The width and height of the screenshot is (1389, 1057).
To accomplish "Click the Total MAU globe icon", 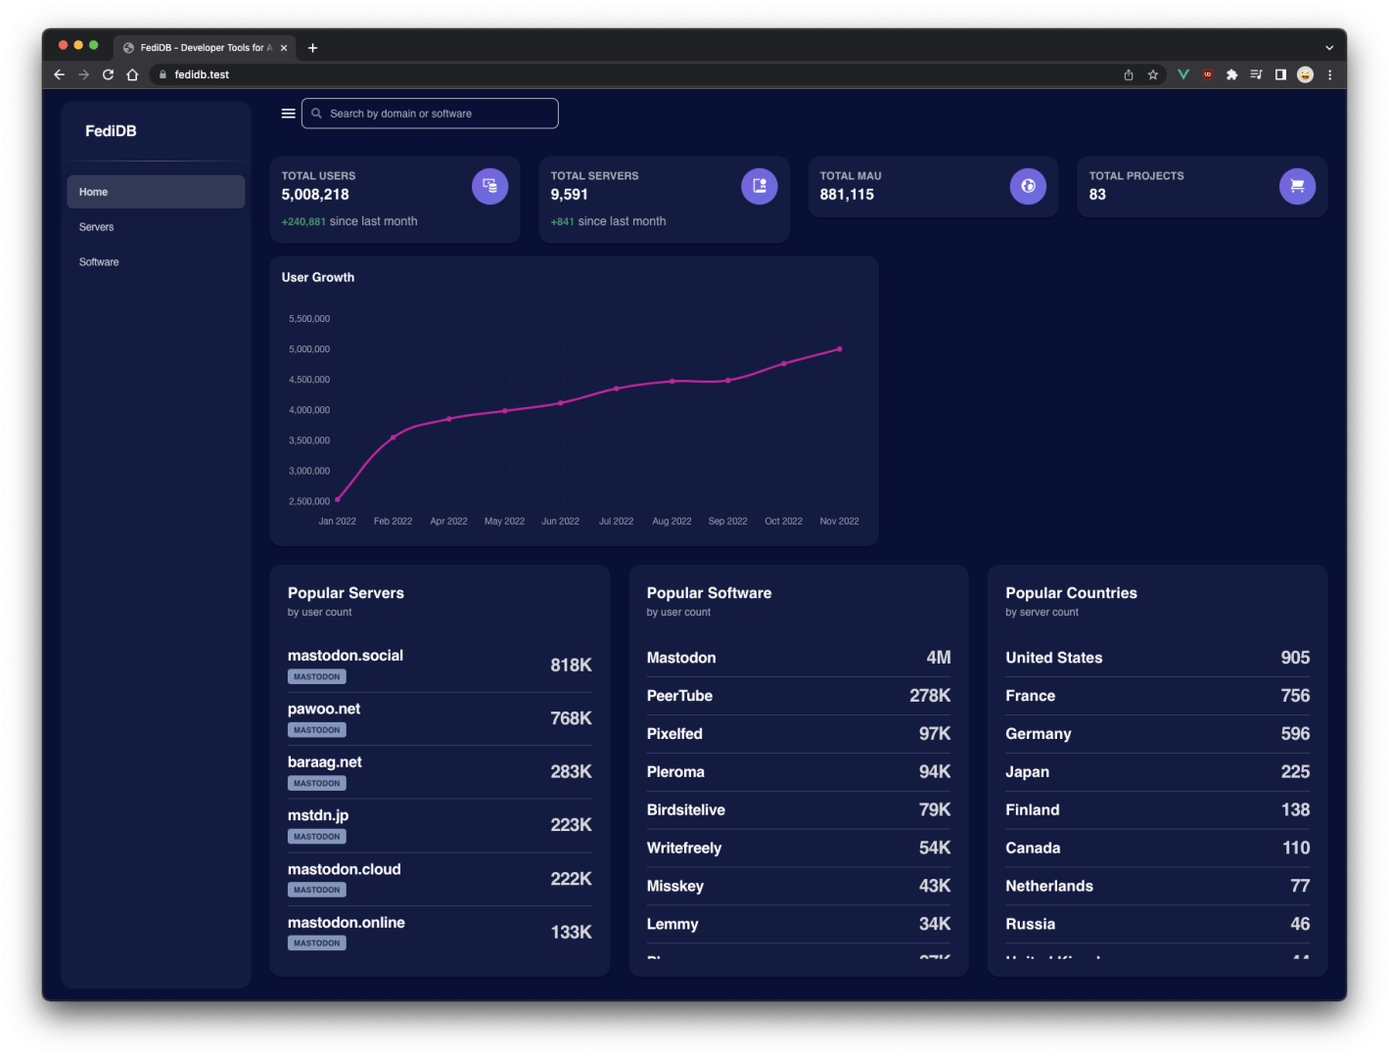I will pos(1028,186).
